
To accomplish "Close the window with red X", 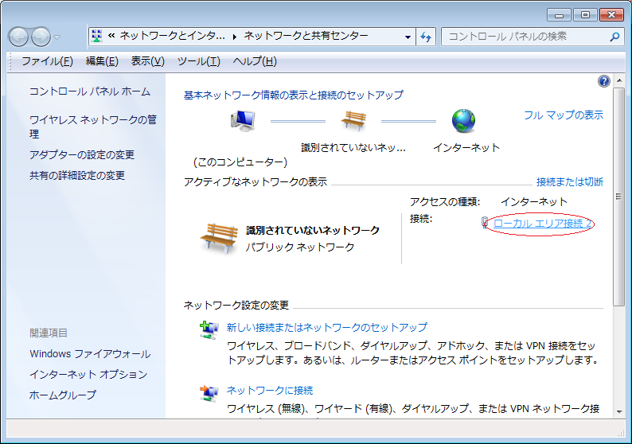I will point(611,15).
